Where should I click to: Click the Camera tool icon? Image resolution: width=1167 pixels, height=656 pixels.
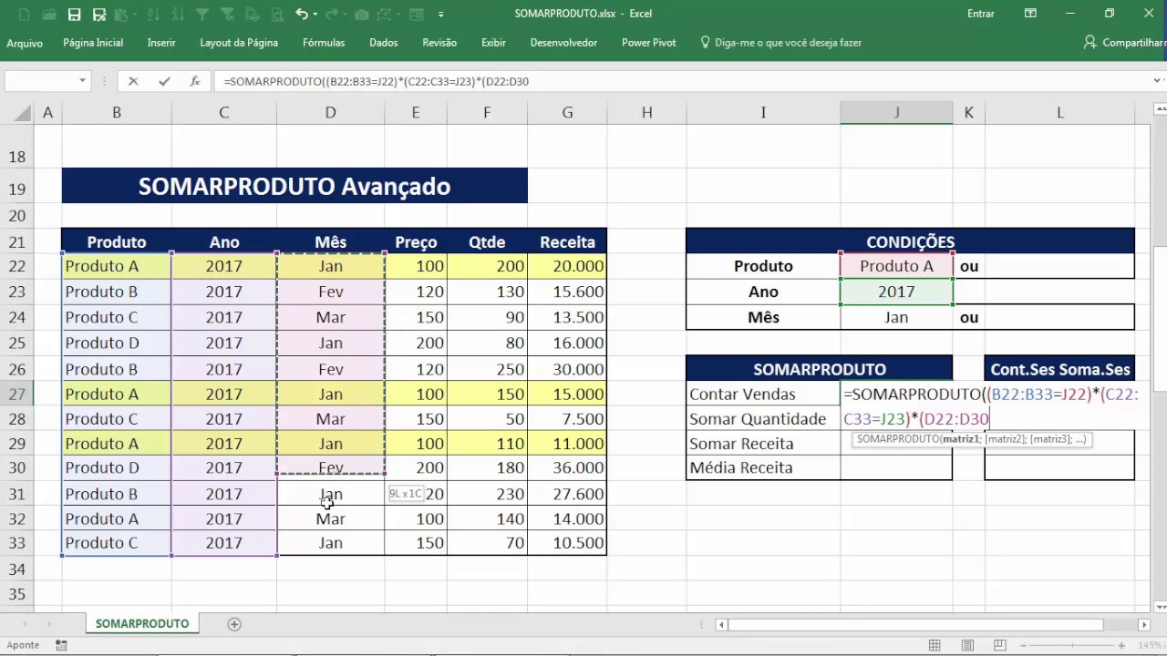point(362,14)
